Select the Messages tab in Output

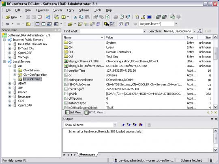(x=87, y=155)
